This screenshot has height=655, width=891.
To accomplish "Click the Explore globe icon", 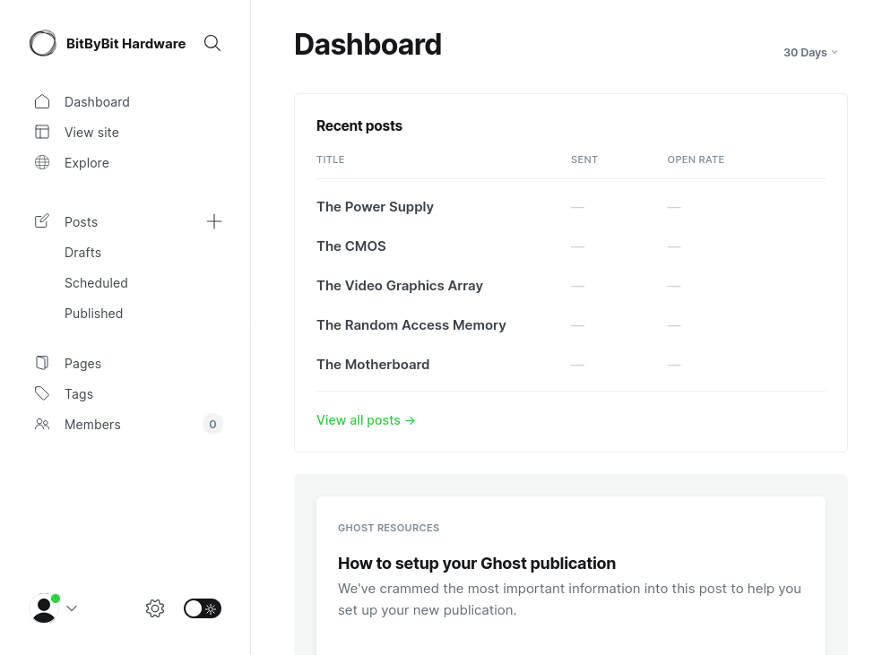I will [x=42, y=162].
